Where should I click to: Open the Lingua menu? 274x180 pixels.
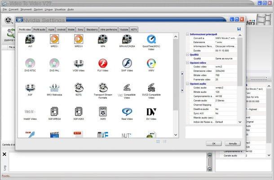click(x=49, y=9)
